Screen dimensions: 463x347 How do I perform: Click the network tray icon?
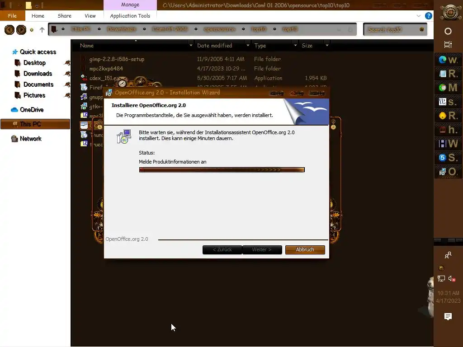coord(441,278)
